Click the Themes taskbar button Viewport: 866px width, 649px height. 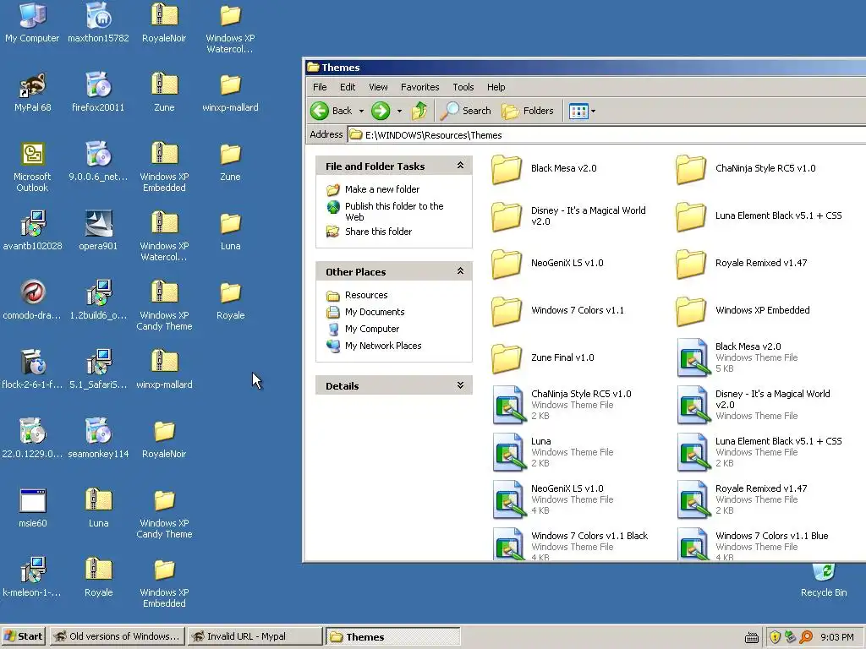point(392,637)
